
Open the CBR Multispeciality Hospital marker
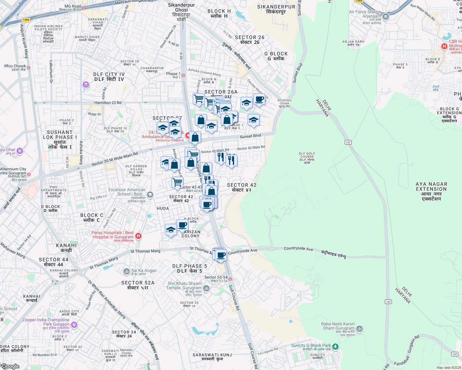(x=444, y=46)
